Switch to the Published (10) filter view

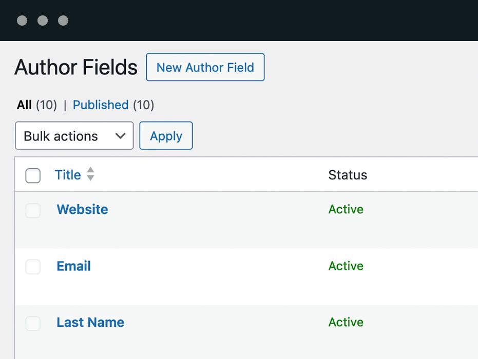pos(101,105)
